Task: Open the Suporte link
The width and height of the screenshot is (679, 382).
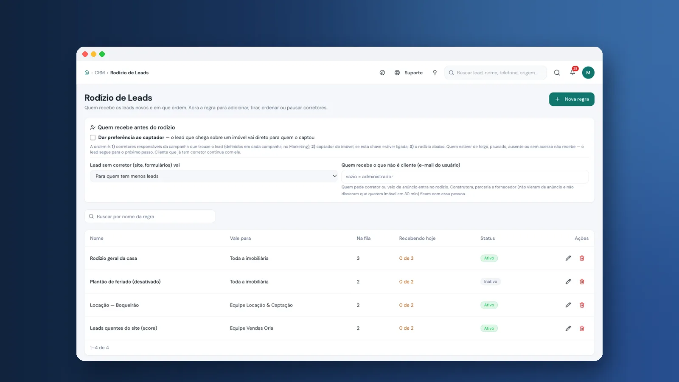Action: point(413,73)
